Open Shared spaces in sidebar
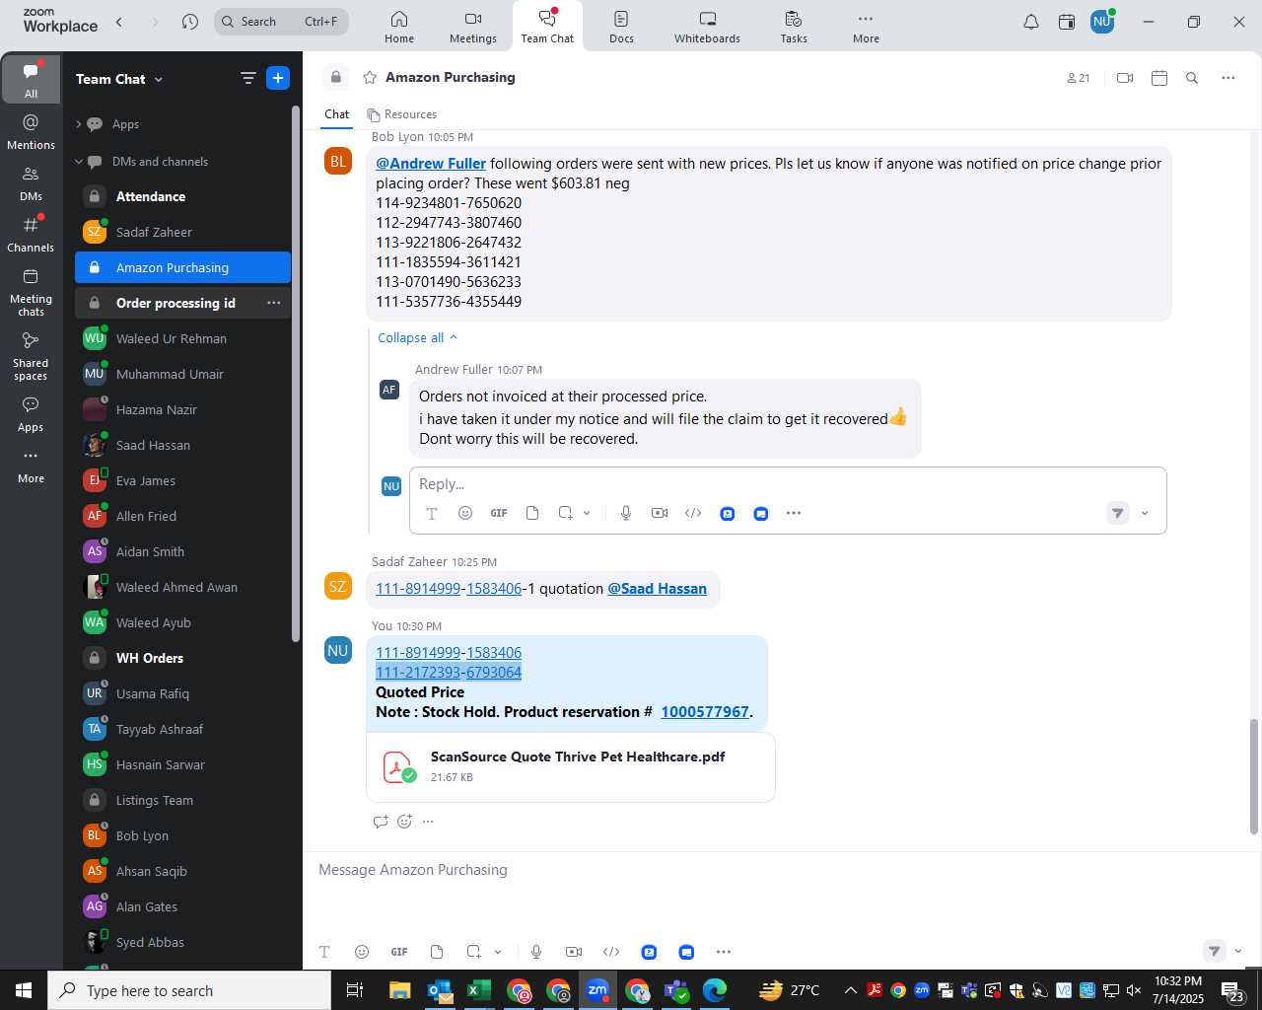 click(31, 355)
